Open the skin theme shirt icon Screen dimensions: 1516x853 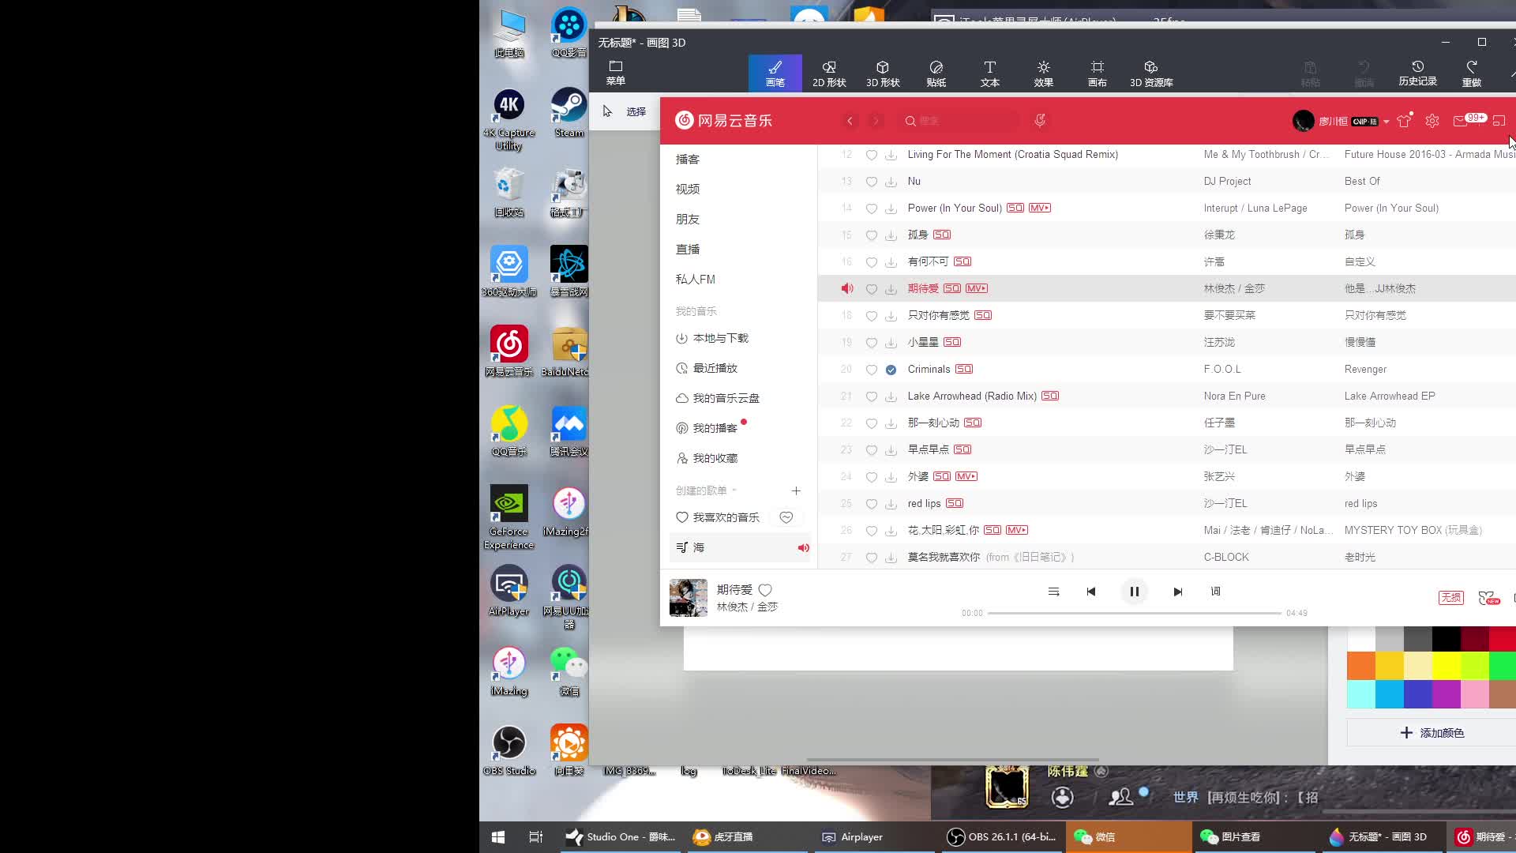[1404, 121]
